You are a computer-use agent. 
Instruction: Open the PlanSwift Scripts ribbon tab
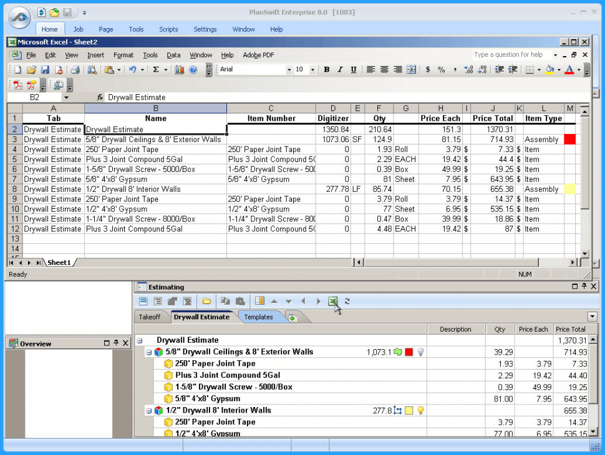point(168,29)
